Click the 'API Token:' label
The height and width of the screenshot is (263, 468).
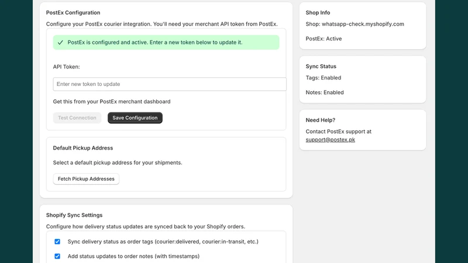click(x=66, y=67)
